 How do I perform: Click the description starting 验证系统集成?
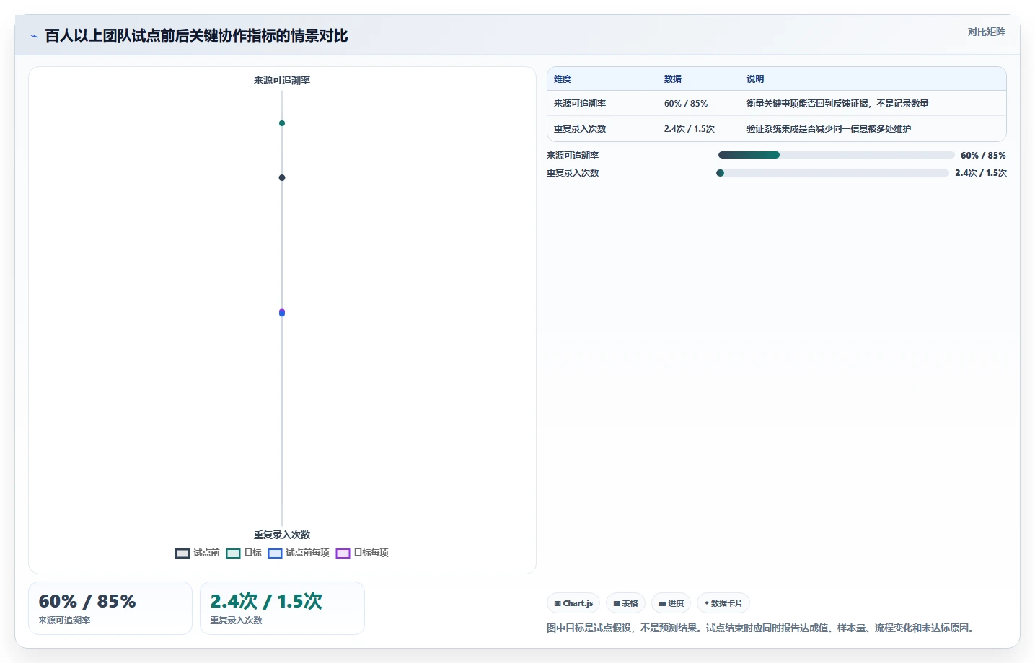tap(829, 129)
